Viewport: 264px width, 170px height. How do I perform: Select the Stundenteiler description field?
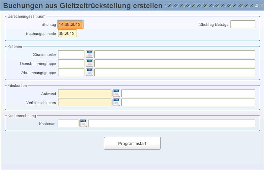tap(175, 54)
